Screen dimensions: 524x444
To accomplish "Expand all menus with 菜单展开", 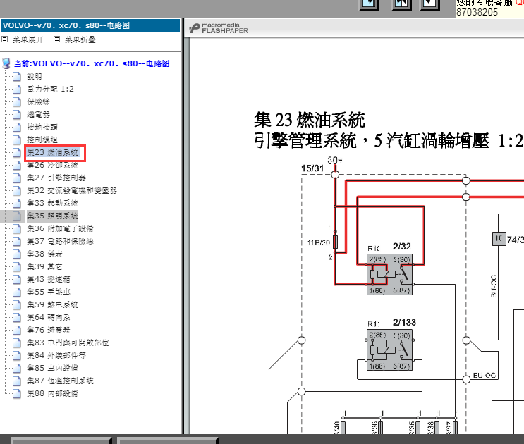I will click(x=28, y=39).
